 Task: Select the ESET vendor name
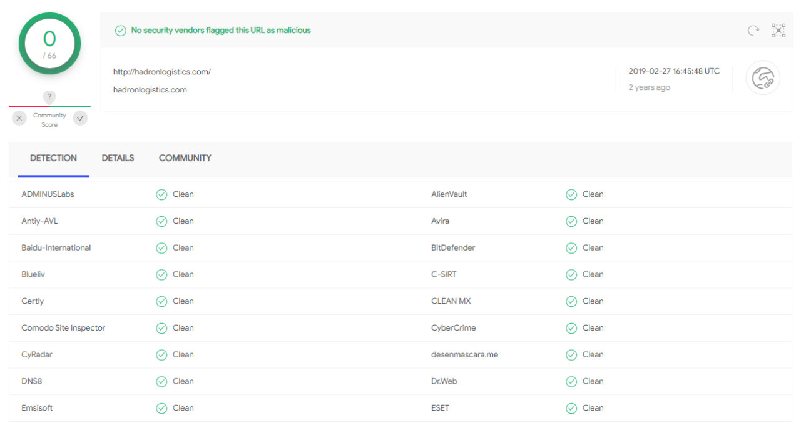pyautogui.click(x=441, y=408)
